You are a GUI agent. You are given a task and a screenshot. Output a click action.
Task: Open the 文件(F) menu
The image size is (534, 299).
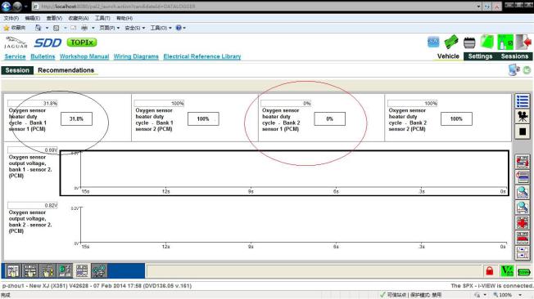point(11,18)
